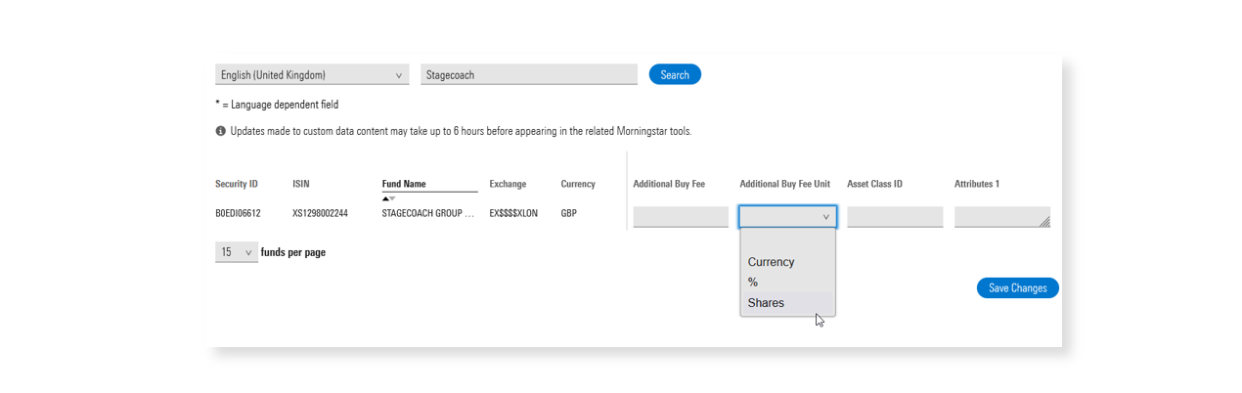The image size is (1242, 393).
Task: Select Shares from the fee unit list
Action: [766, 303]
